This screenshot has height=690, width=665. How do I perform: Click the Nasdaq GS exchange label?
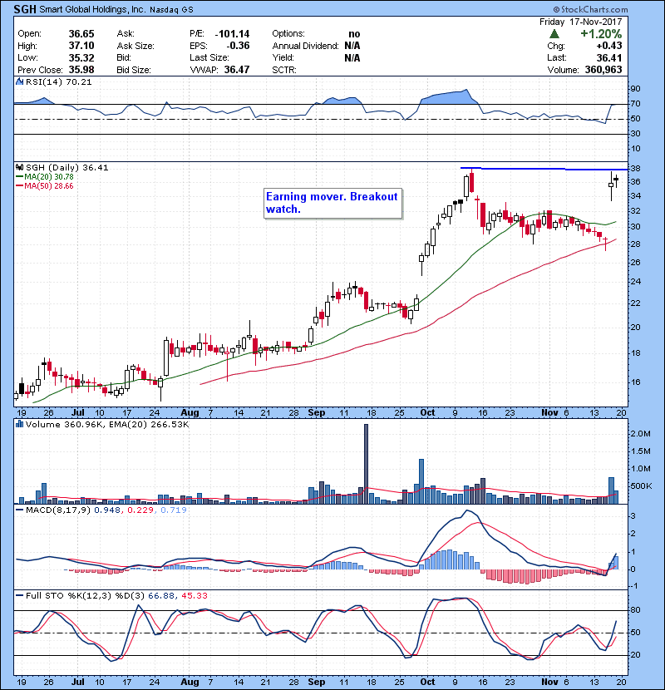(171, 10)
